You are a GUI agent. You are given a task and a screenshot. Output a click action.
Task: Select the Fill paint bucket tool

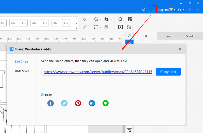pos(84,19)
